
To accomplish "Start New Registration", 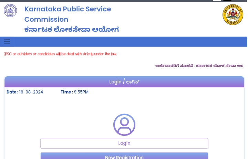I will (x=124, y=156).
